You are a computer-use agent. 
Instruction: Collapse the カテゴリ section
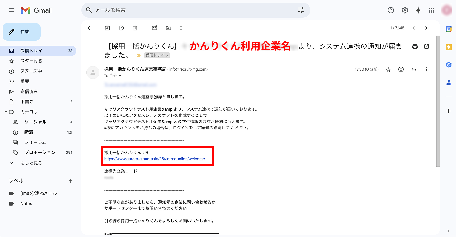(x=6, y=112)
